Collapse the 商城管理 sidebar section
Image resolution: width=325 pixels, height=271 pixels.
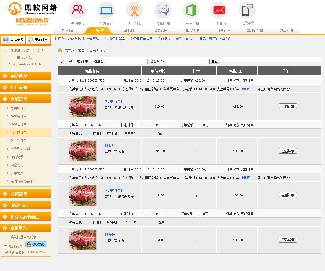[x=25, y=99]
